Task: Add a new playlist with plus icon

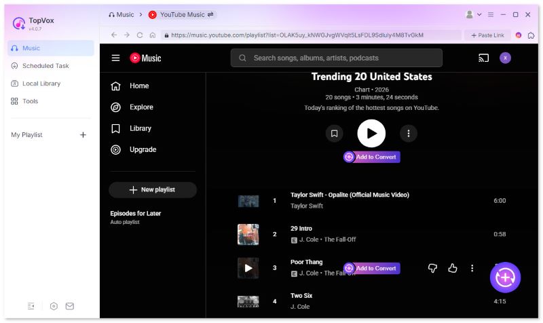Action: [x=83, y=134]
